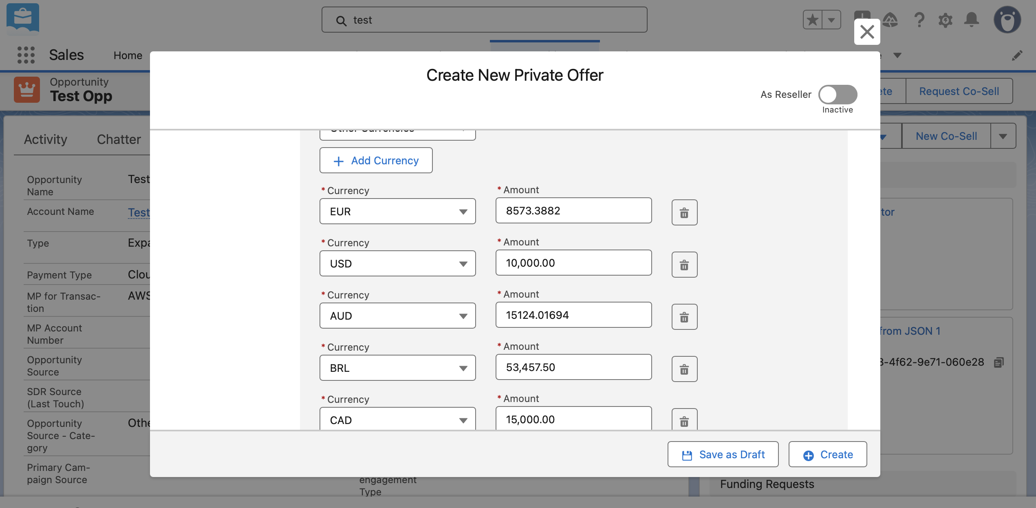Open the EUR currency dropdown
The height and width of the screenshot is (508, 1036).
click(397, 211)
